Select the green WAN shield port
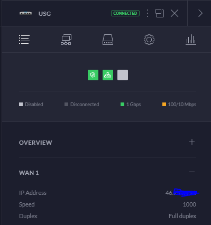Image resolution: width=211 pixels, height=225 pixels. (93, 75)
